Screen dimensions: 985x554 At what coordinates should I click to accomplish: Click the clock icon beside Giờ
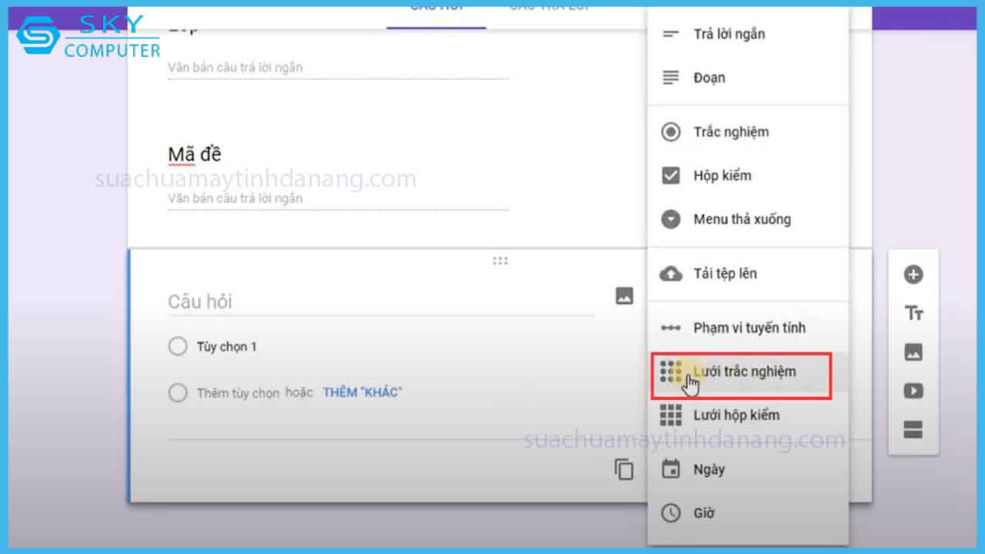pyautogui.click(x=671, y=513)
